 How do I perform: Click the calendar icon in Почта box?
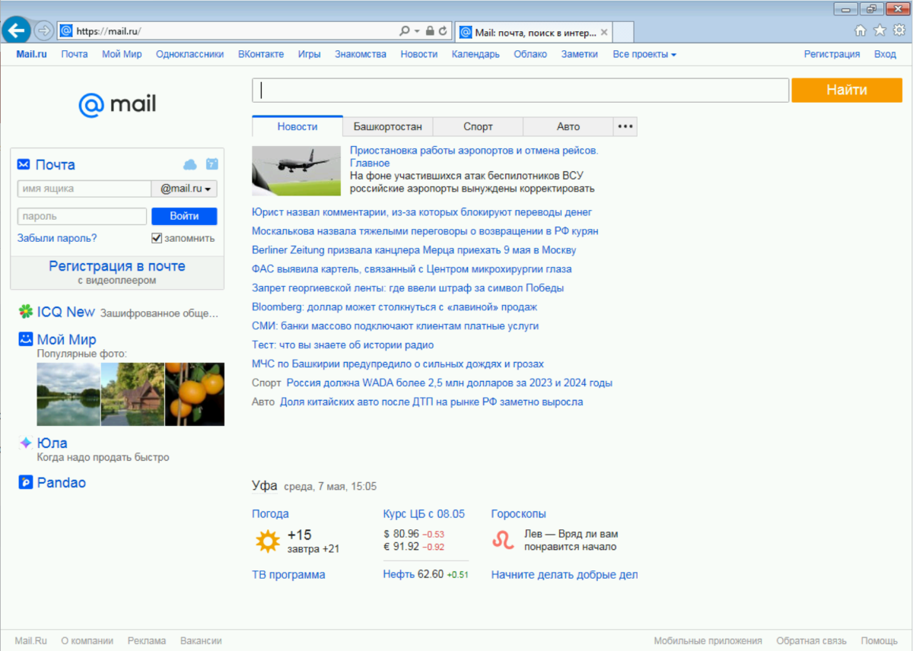click(212, 164)
